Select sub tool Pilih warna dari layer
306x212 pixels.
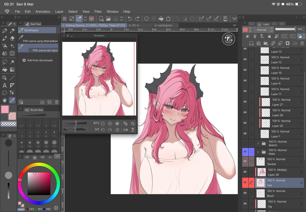pyautogui.click(x=38, y=48)
